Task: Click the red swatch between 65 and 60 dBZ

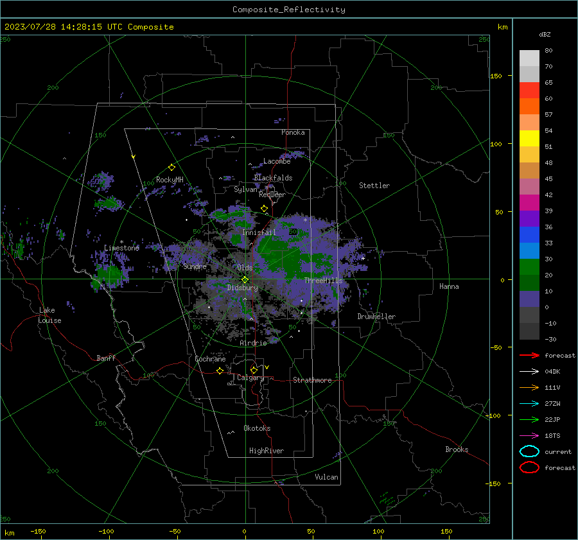Action: 529,90
